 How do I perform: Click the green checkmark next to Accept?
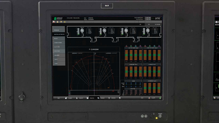click(160, 98)
